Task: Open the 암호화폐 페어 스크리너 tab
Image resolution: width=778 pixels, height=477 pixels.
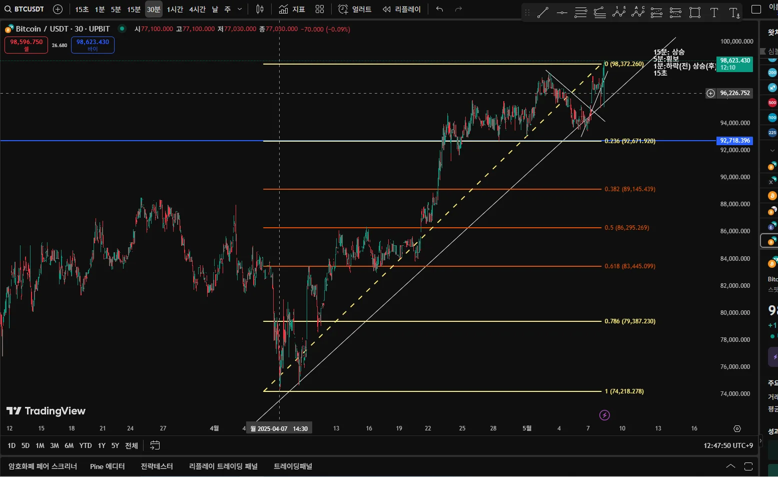Action: coord(43,466)
